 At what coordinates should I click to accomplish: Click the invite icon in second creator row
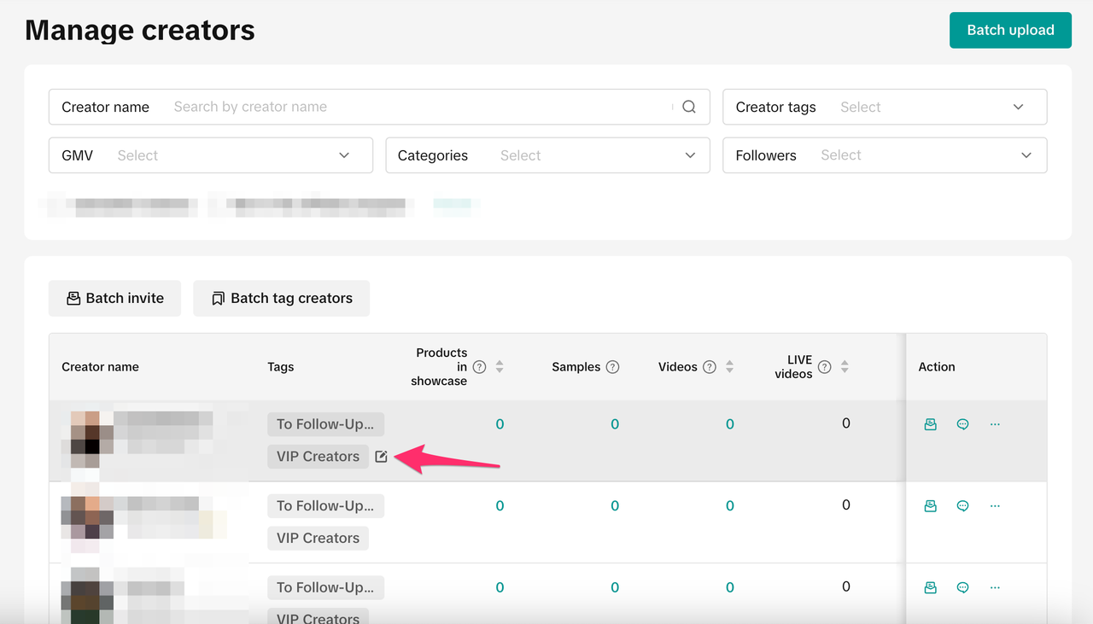pos(931,506)
